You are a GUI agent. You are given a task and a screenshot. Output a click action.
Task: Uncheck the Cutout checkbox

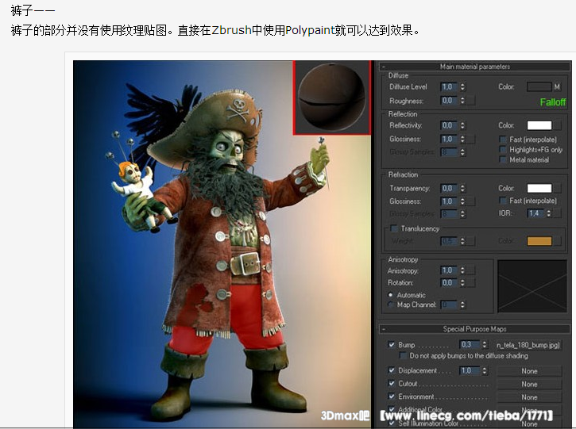pos(392,384)
